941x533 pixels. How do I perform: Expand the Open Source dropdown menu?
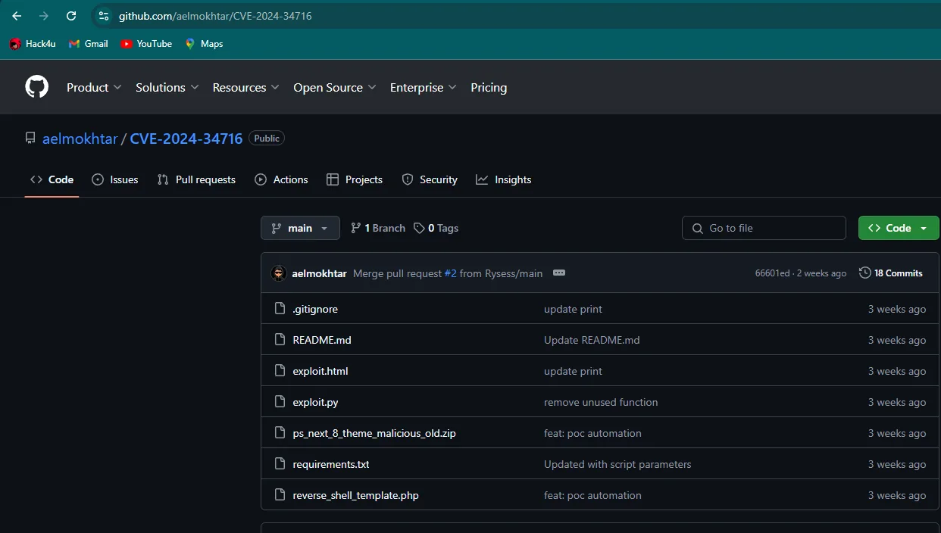pos(335,87)
